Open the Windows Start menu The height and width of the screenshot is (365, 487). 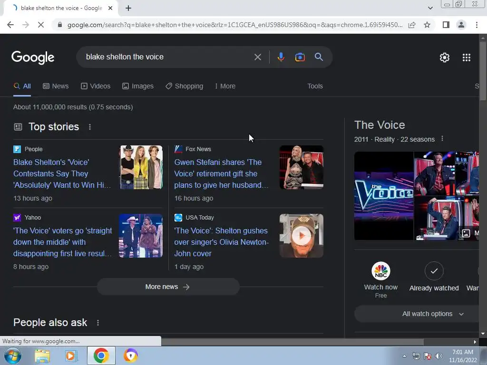point(13,355)
